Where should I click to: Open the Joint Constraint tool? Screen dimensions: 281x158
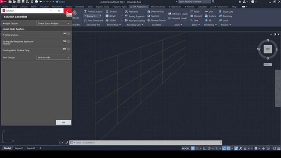tap(94, 21)
